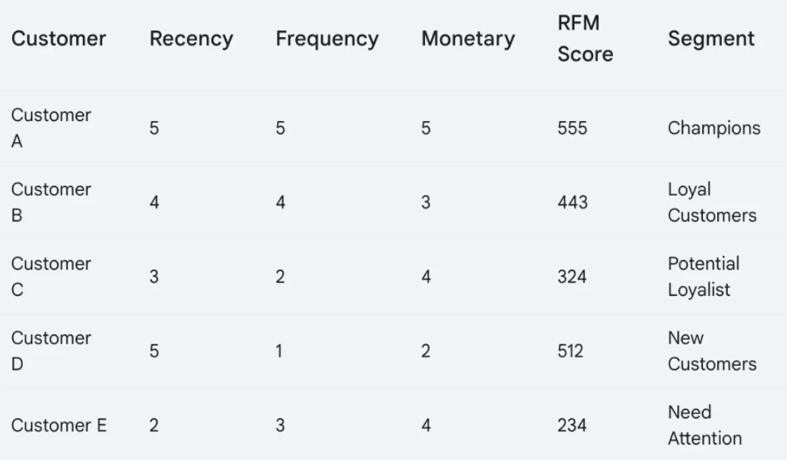
Task: Select the Customer D name cell
Action: [x=51, y=350]
